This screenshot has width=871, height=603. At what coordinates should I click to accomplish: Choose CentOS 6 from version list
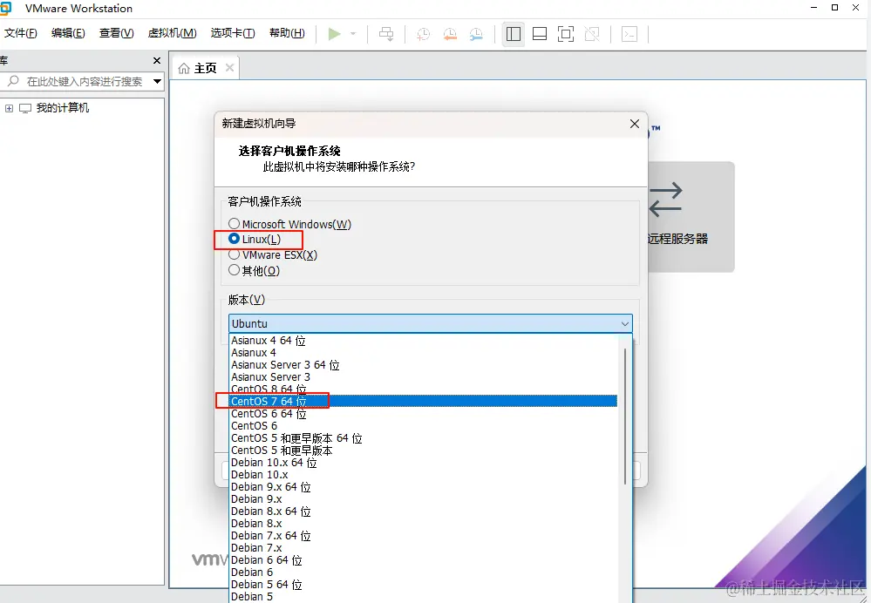click(424, 426)
